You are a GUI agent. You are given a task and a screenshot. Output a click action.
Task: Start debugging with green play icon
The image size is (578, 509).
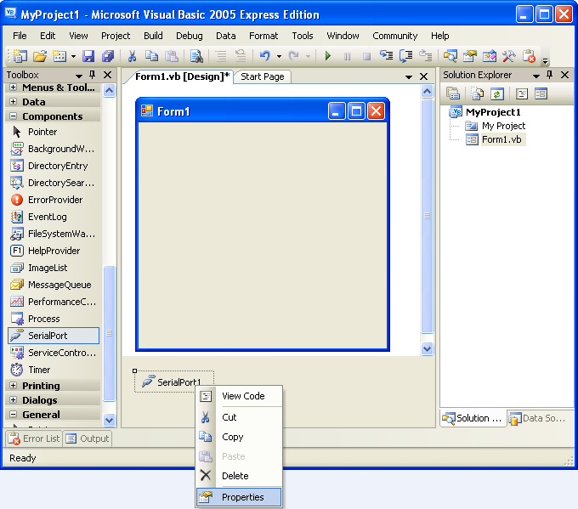click(328, 56)
